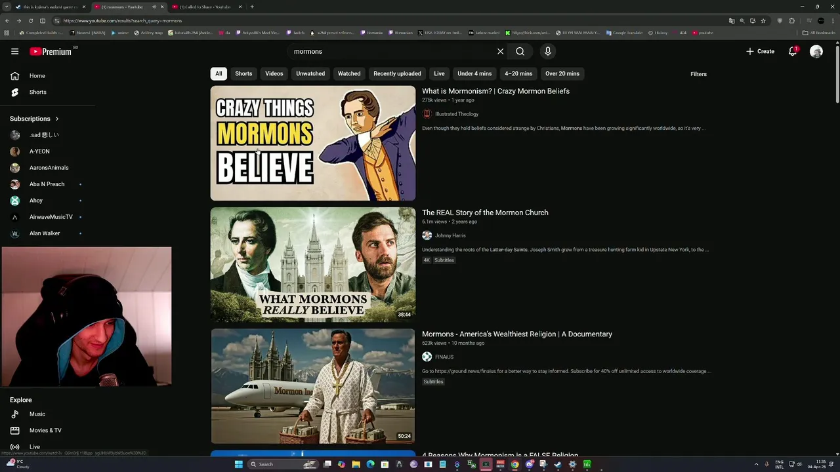
Task: Open 'What is Mormonism? Crazy Mormon Beliefs' title
Action: [x=495, y=91]
